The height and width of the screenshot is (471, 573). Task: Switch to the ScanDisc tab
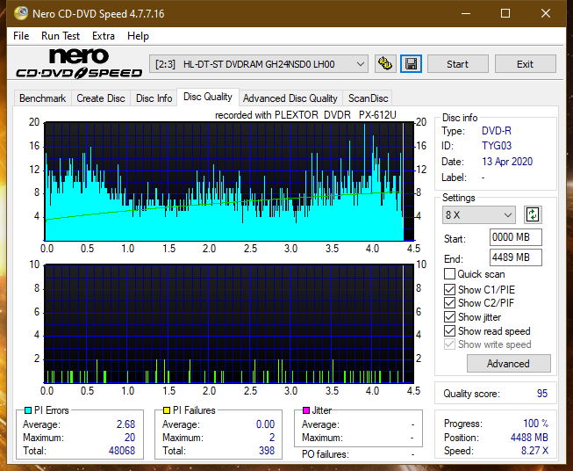368,98
